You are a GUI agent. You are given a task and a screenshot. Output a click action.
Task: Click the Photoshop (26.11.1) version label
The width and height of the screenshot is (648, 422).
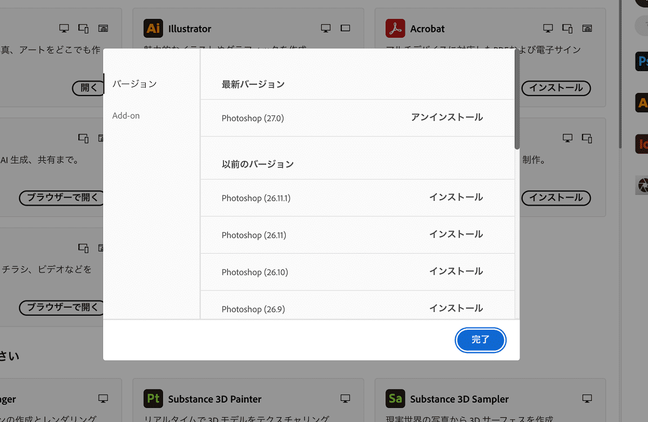256,198
